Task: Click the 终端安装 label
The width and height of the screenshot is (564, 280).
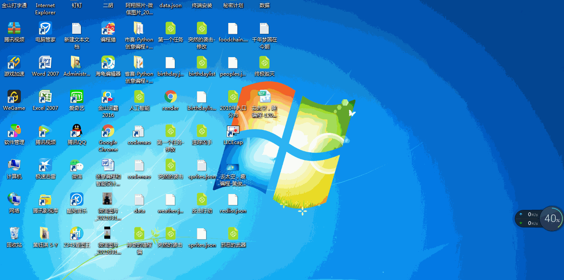Action: click(x=202, y=5)
